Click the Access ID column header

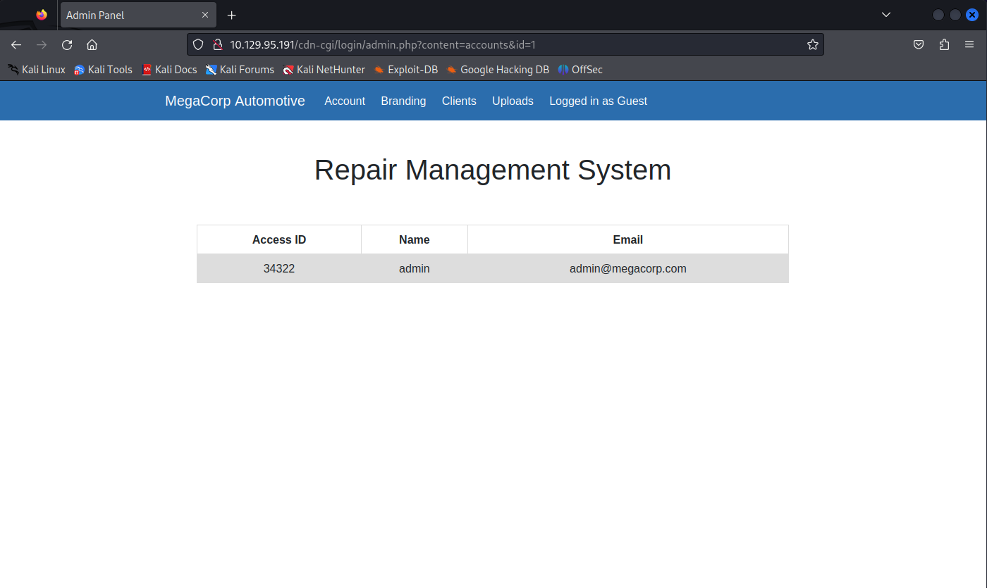click(279, 239)
